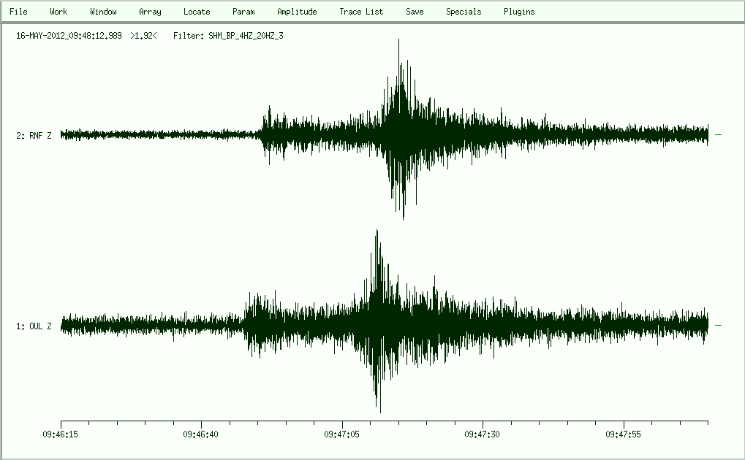Click the 09:47:05 time axis label
745x460 pixels.
coord(342,434)
